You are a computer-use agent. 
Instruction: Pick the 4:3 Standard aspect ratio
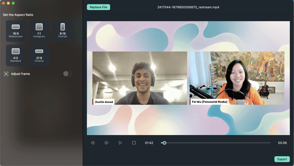(x=16, y=55)
